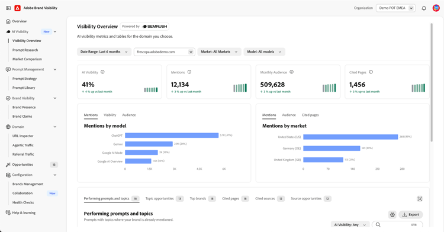Open the Cited pages table tab
The height and width of the screenshot is (232, 444).
(x=236, y=199)
